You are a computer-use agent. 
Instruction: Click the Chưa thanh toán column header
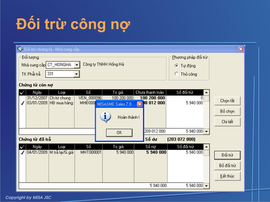point(150,92)
